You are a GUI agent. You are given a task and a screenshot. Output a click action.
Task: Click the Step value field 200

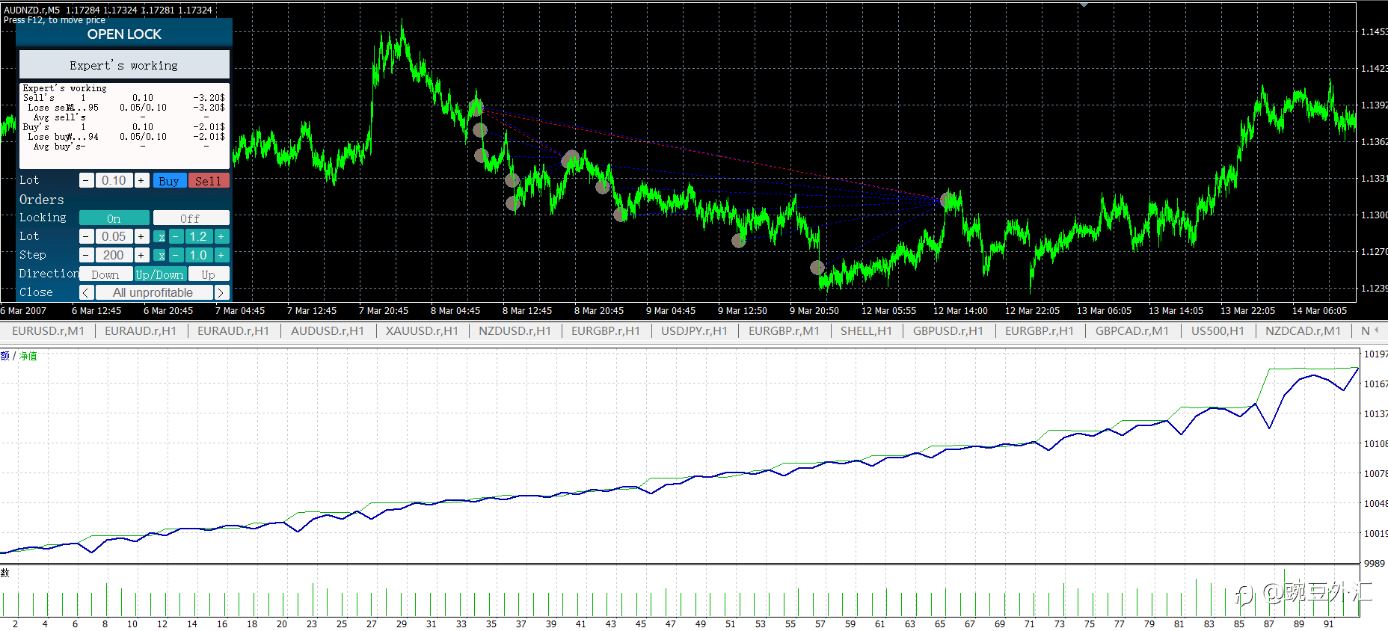[x=114, y=255]
